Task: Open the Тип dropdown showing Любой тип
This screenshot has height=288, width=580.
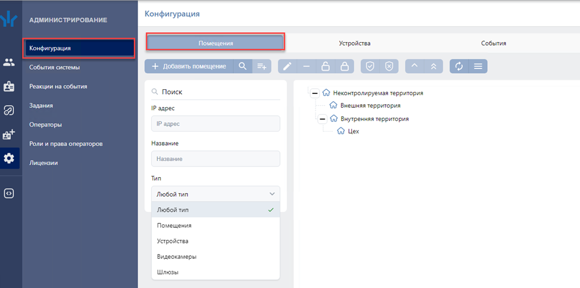Action: click(x=215, y=194)
